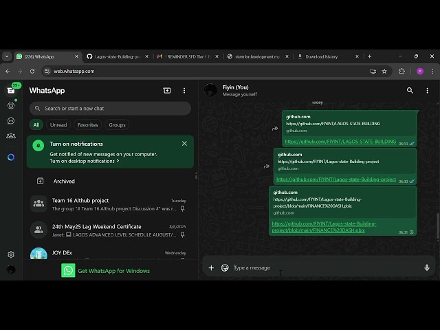440x330 pixels.
Task: Open the JOY DEx chat
Action: [110, 252]
